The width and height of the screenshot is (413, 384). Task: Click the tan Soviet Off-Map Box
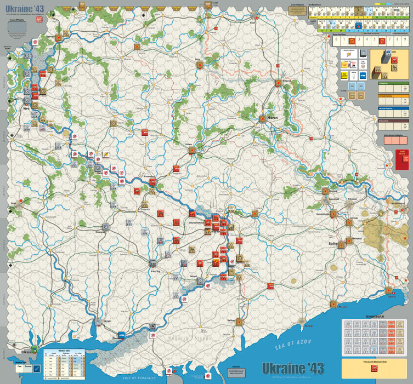[x=298, y=11]
